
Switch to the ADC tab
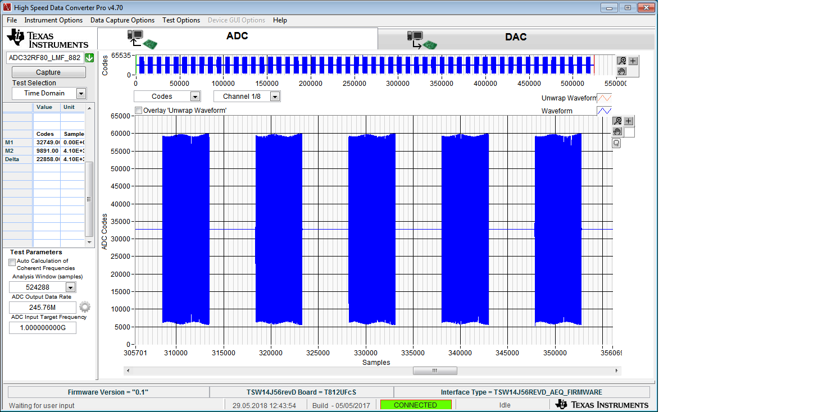coord(238,38)
